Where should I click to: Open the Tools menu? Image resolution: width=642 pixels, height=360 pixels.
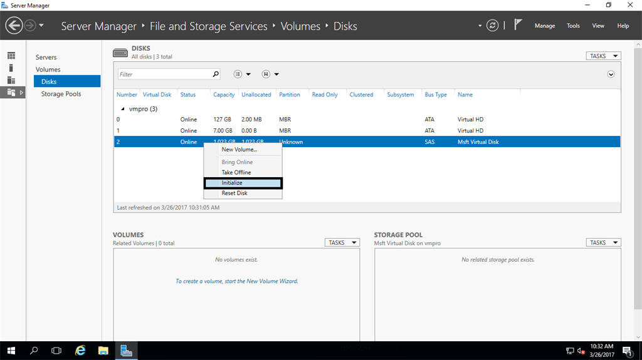point(573,26)
